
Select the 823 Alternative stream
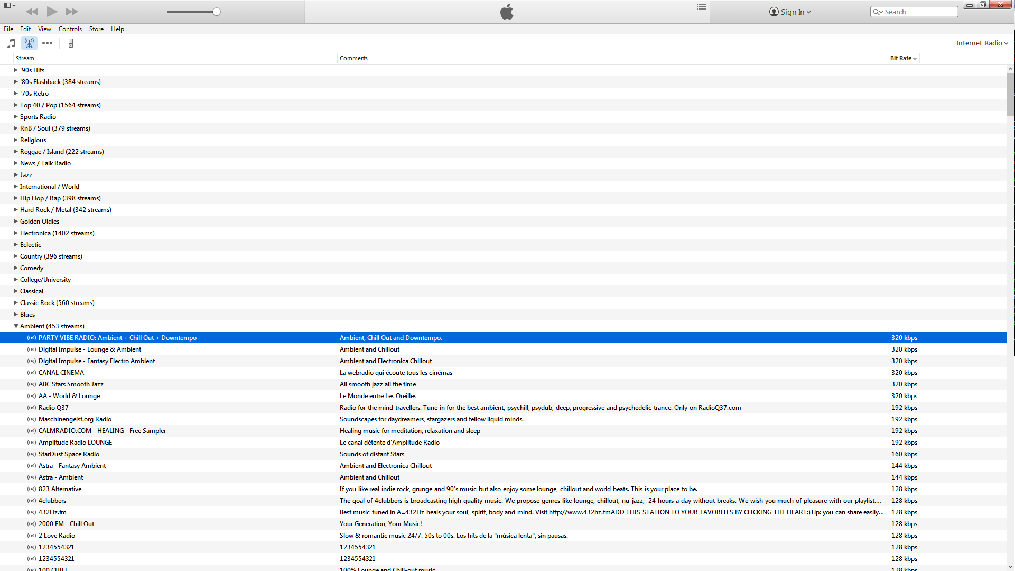click(x=503, y=489)
